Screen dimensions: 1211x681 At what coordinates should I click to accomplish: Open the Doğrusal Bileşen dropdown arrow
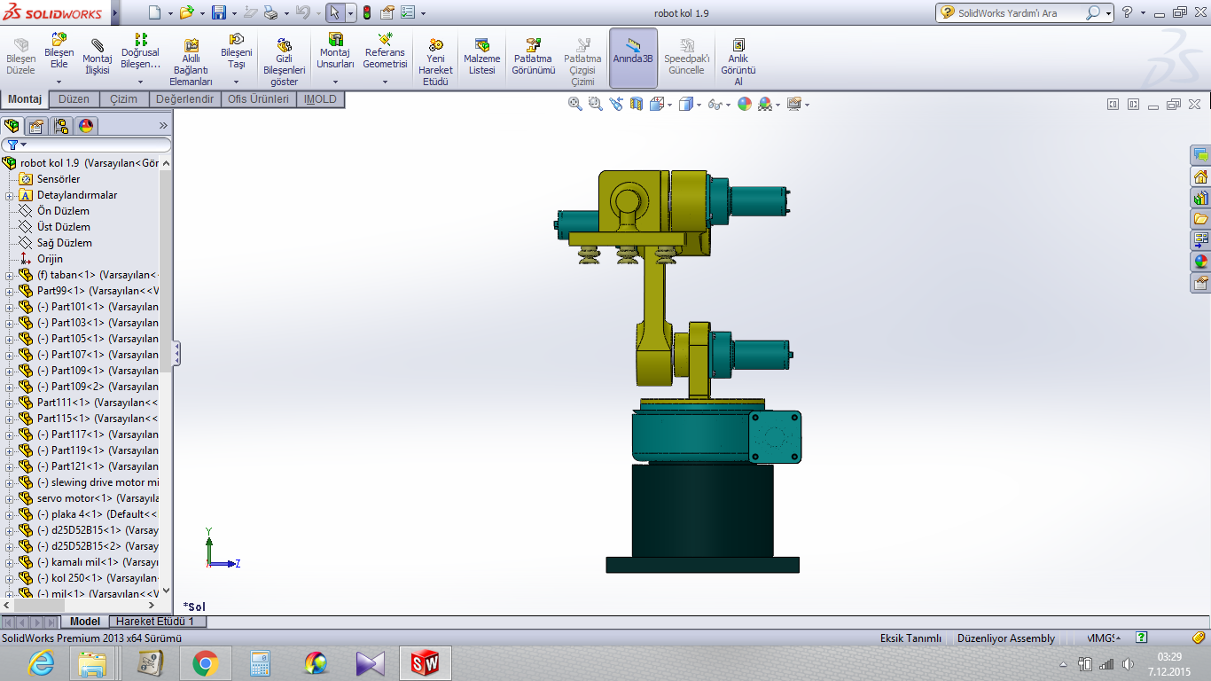tap(141, 82)
